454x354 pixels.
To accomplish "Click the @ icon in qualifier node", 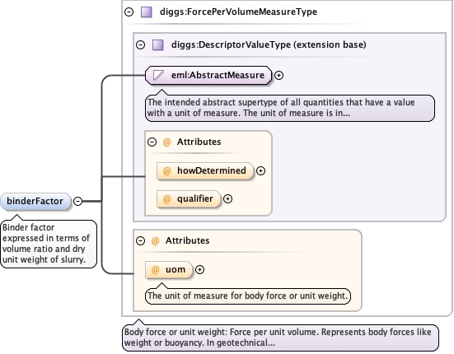I will (166, 199).
